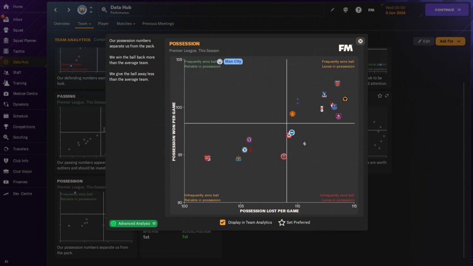Click the Man City label on chart
The width and height of the screenshot is (473, 266).
pyautogui.click(x=233, y=61)
